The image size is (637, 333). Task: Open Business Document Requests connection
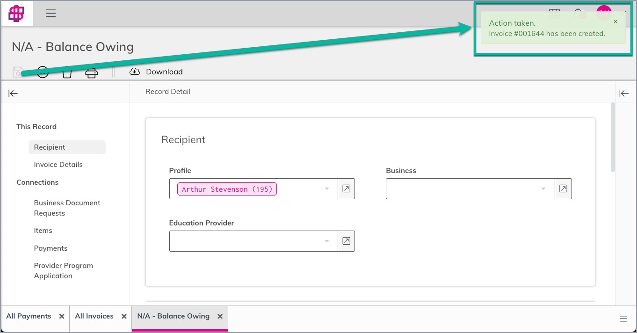click(67, 208)
